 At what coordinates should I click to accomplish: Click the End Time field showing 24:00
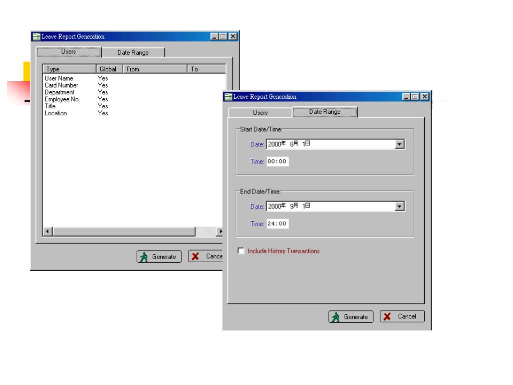278,224
